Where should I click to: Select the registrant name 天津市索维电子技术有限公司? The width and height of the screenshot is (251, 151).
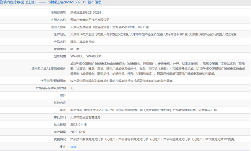[90, 20]
